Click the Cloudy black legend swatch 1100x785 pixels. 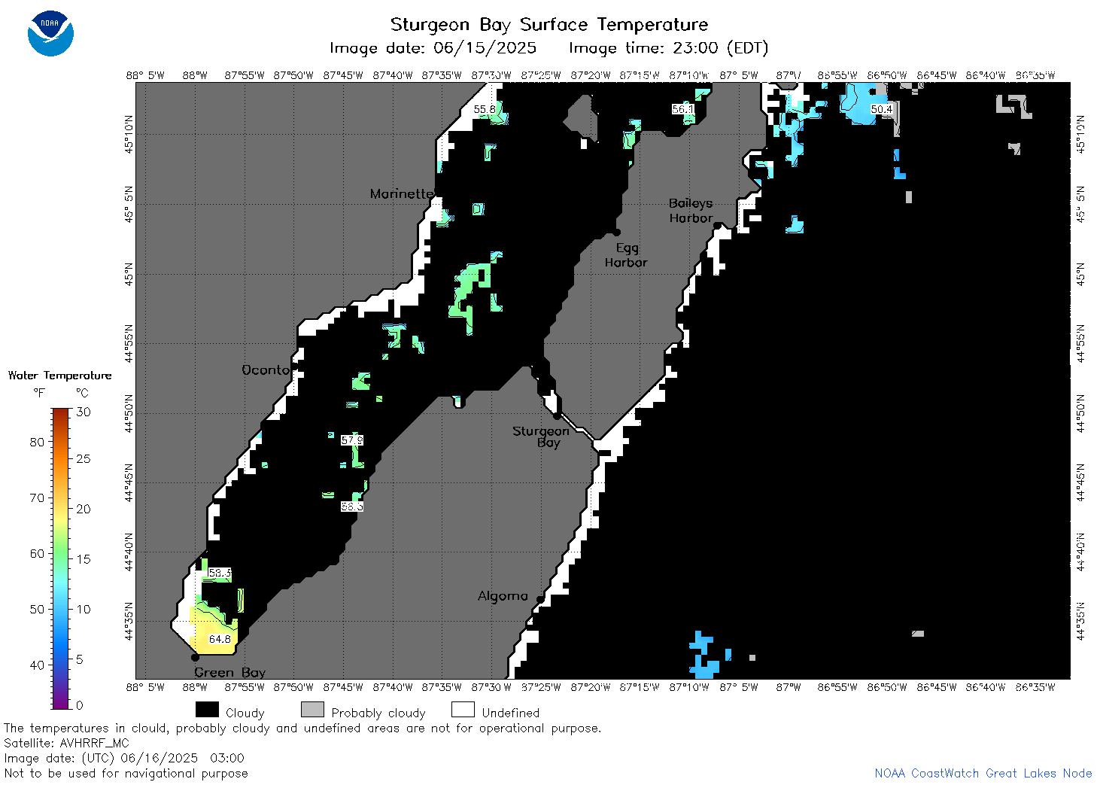[207, 710]
